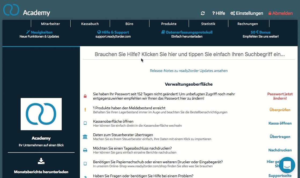Open Hilfe from the top bar
This screenshot has height=178, width=300.
pyautogui.click(x=218, y=13)
